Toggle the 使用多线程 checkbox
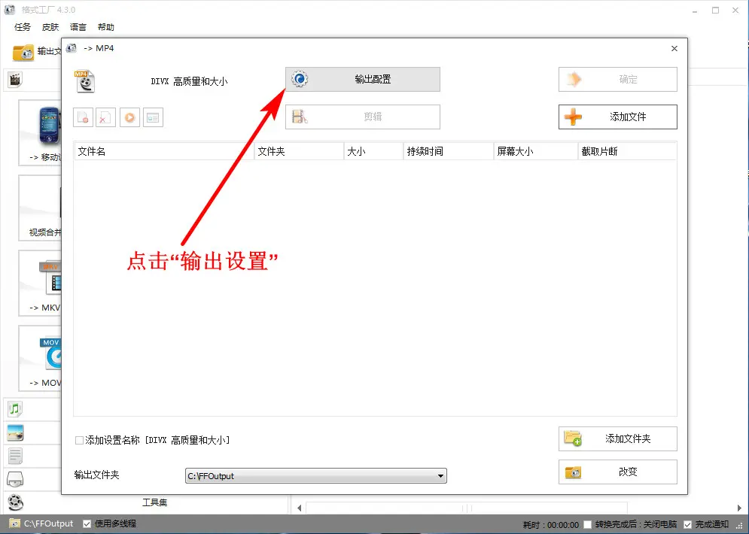Viewport: 749px width, 534px height. pos(87,523)
